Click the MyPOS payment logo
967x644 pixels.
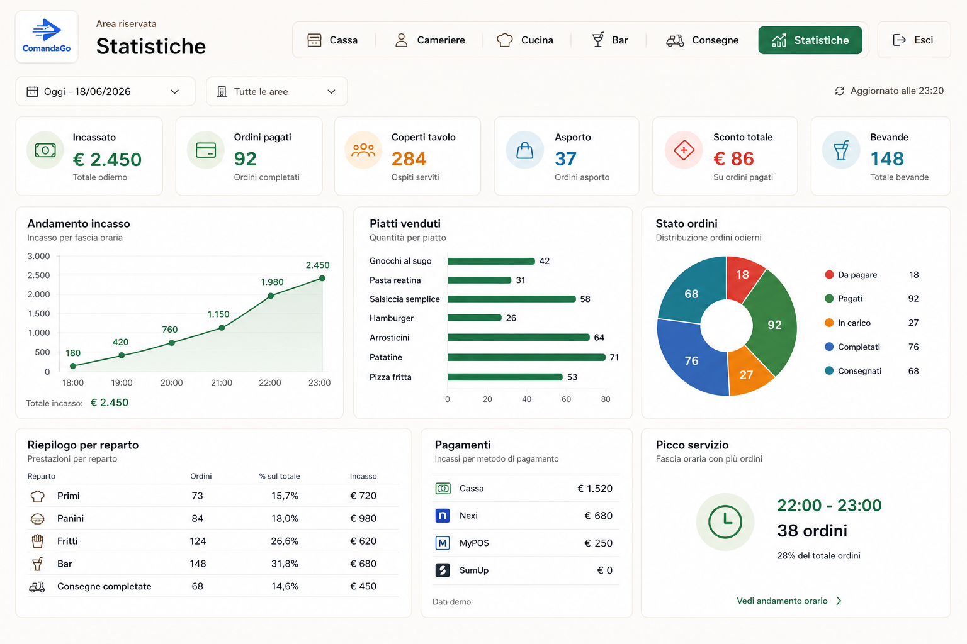[x=443, y=543]
